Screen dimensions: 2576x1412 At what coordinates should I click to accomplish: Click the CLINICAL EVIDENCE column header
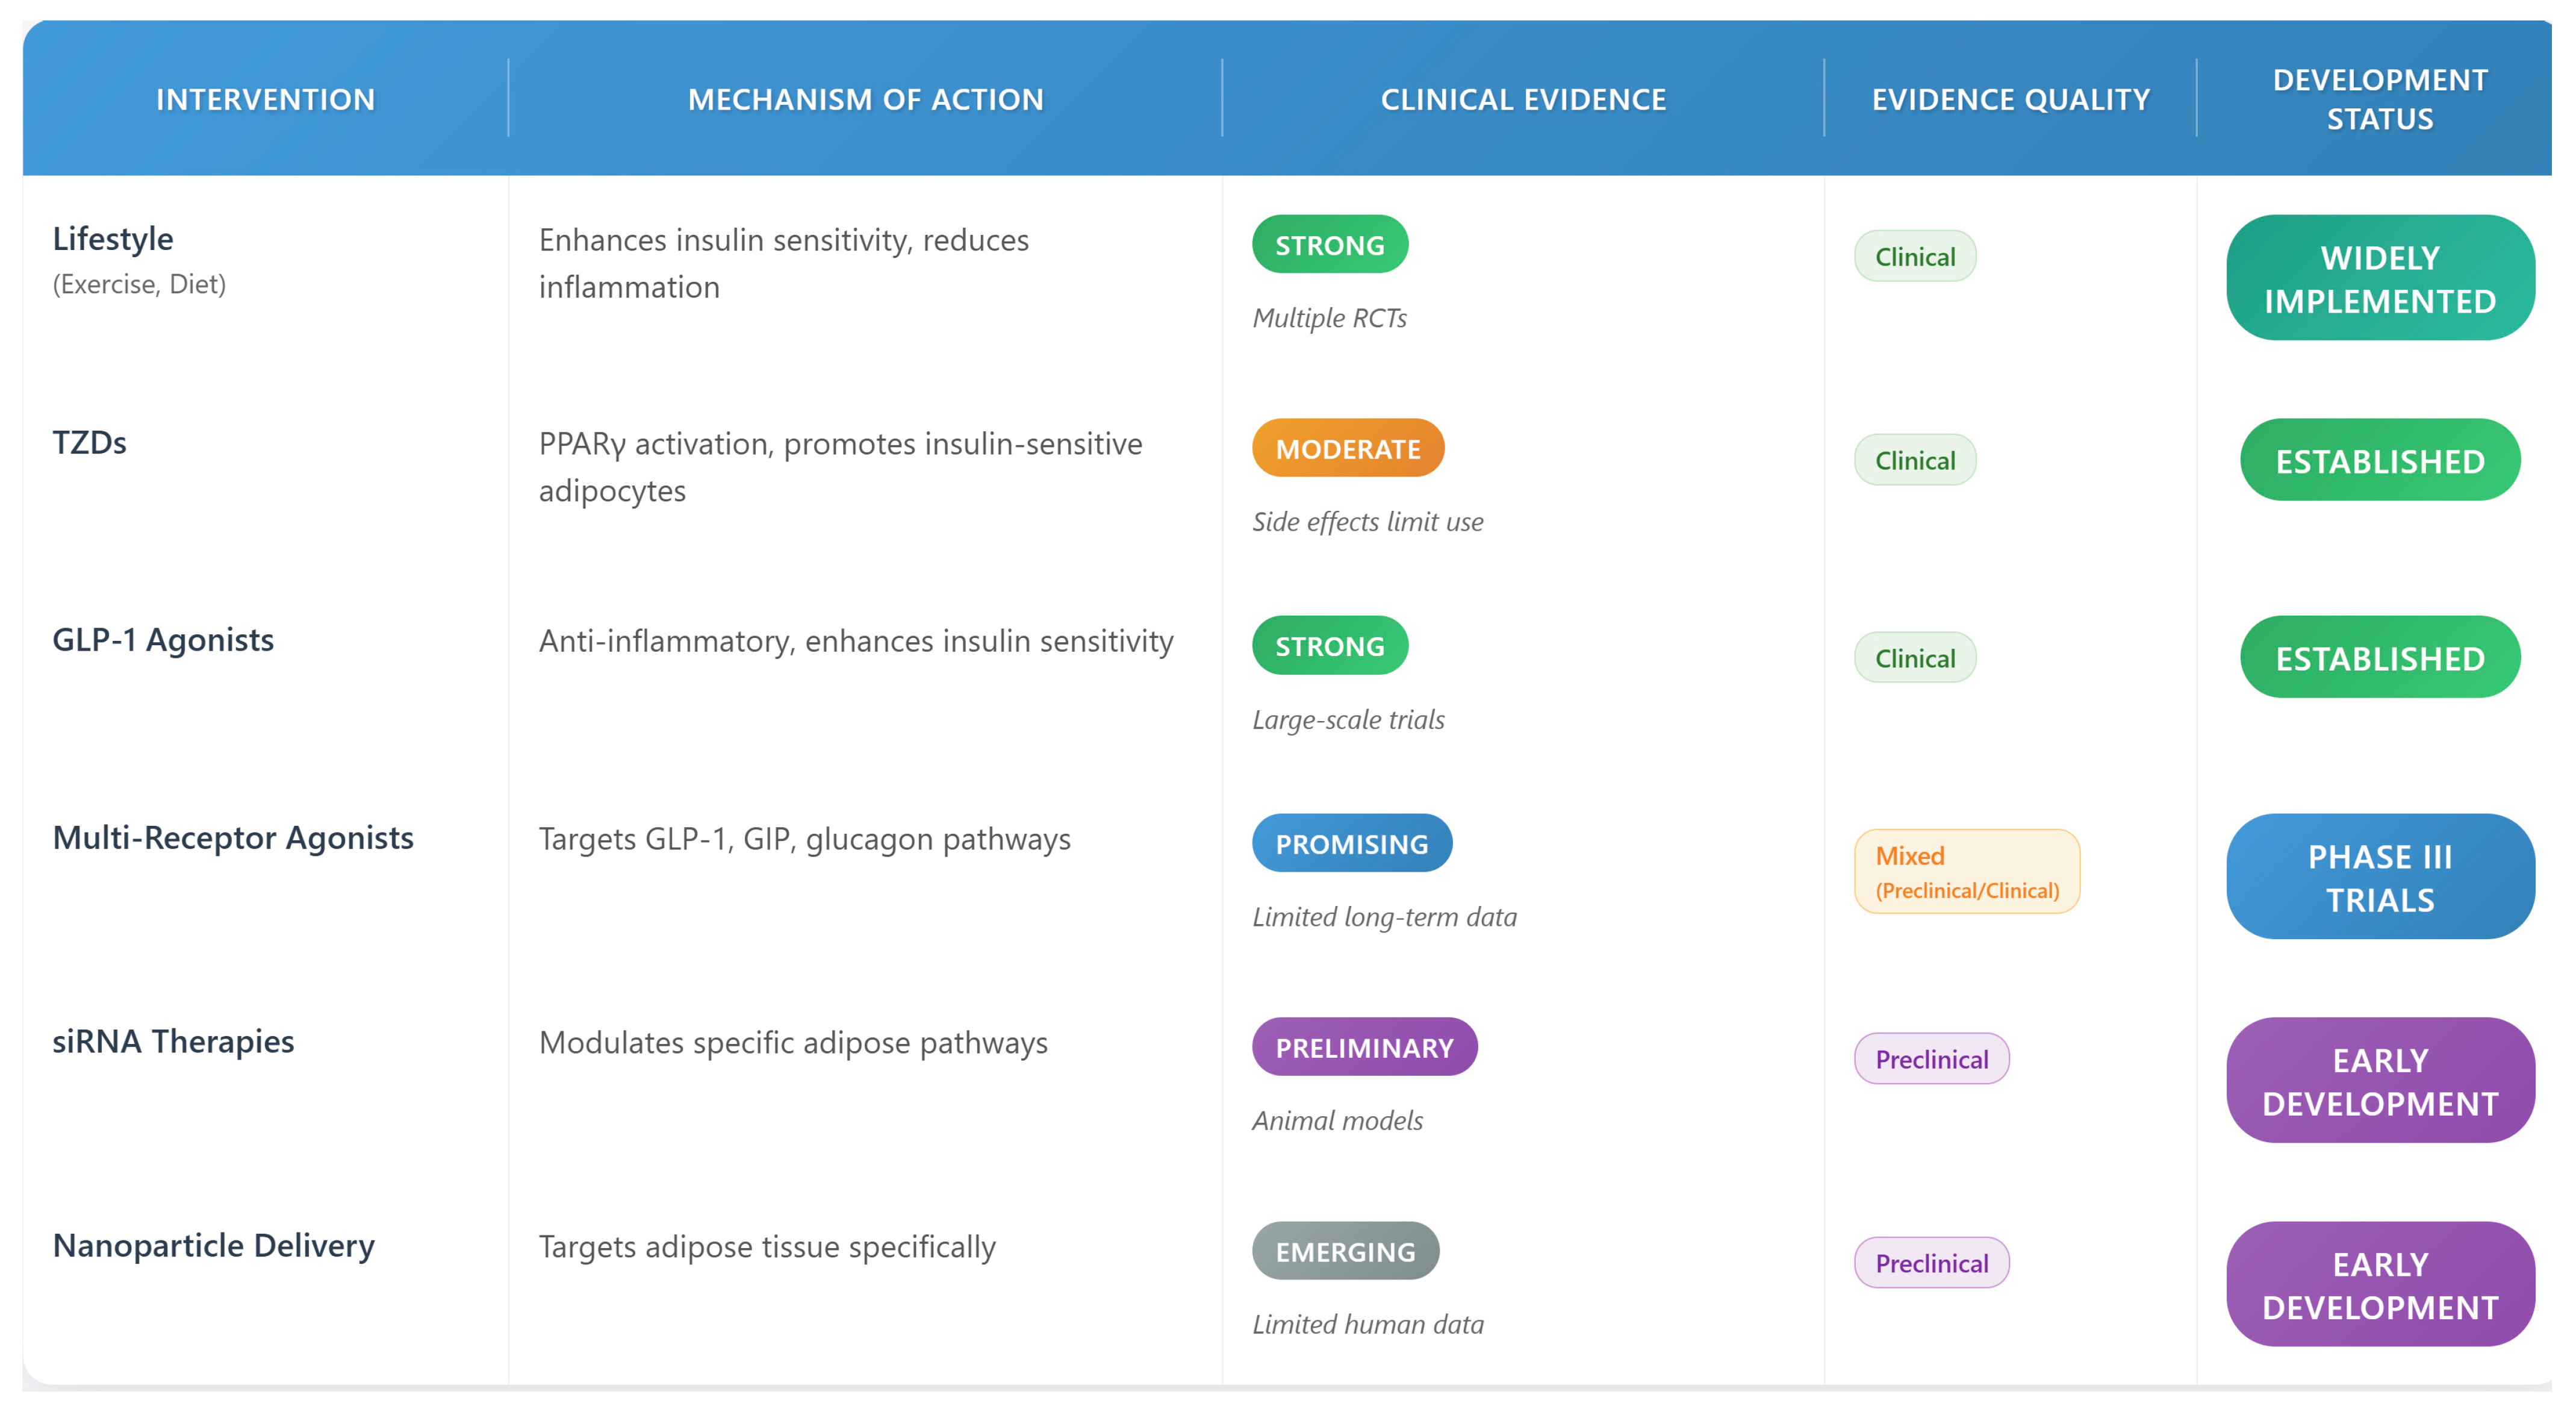(1523, 99)
